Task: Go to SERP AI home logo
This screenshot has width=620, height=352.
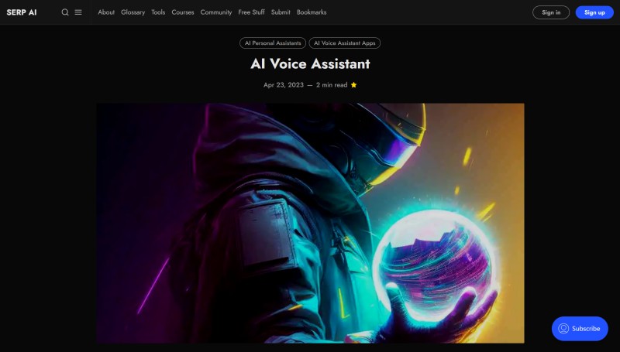Action: point(22,12)
